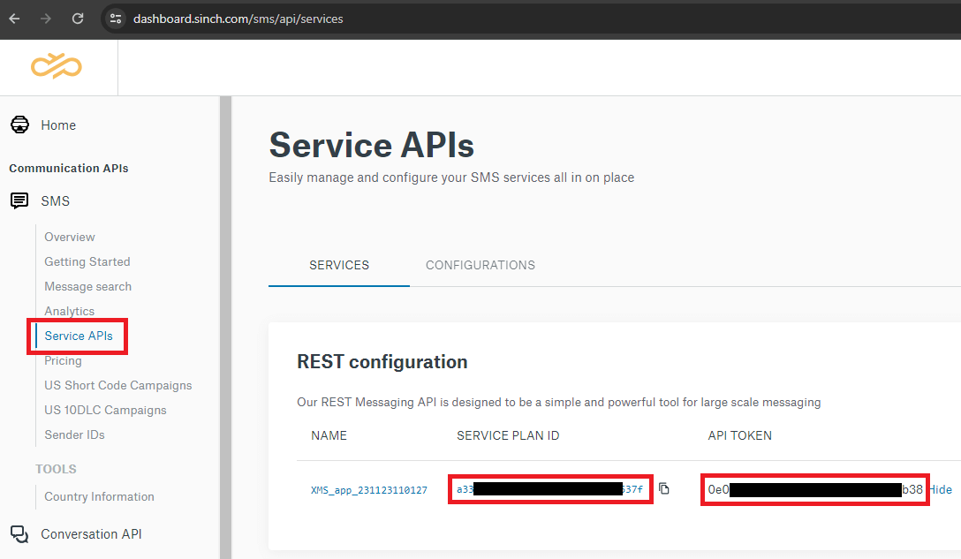
Task: Open Overview under SMS
Action: click(x=69, y=238)
